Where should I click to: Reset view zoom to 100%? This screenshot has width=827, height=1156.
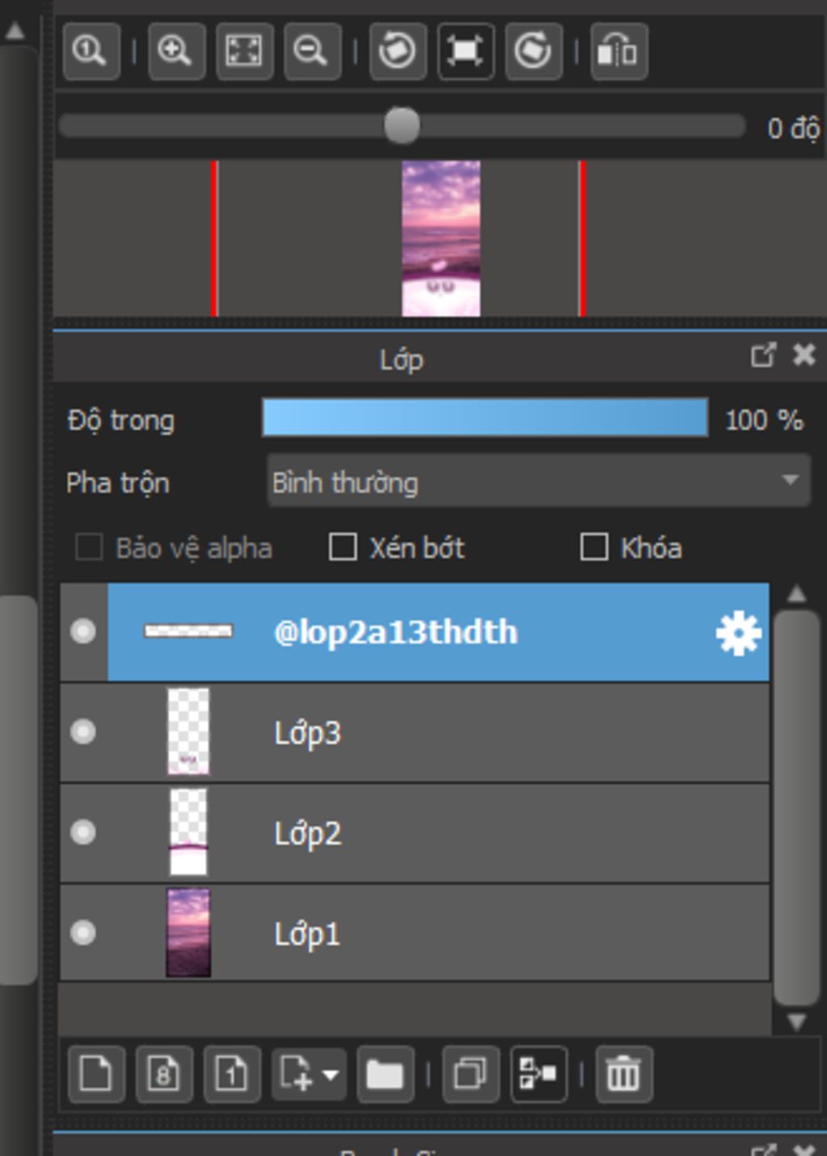(x=90, y=52)
